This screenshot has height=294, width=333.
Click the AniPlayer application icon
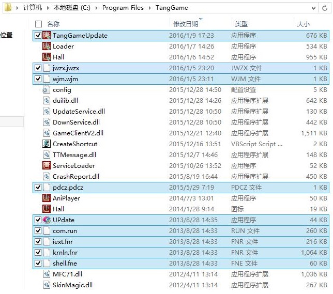(x=47, y=198)
